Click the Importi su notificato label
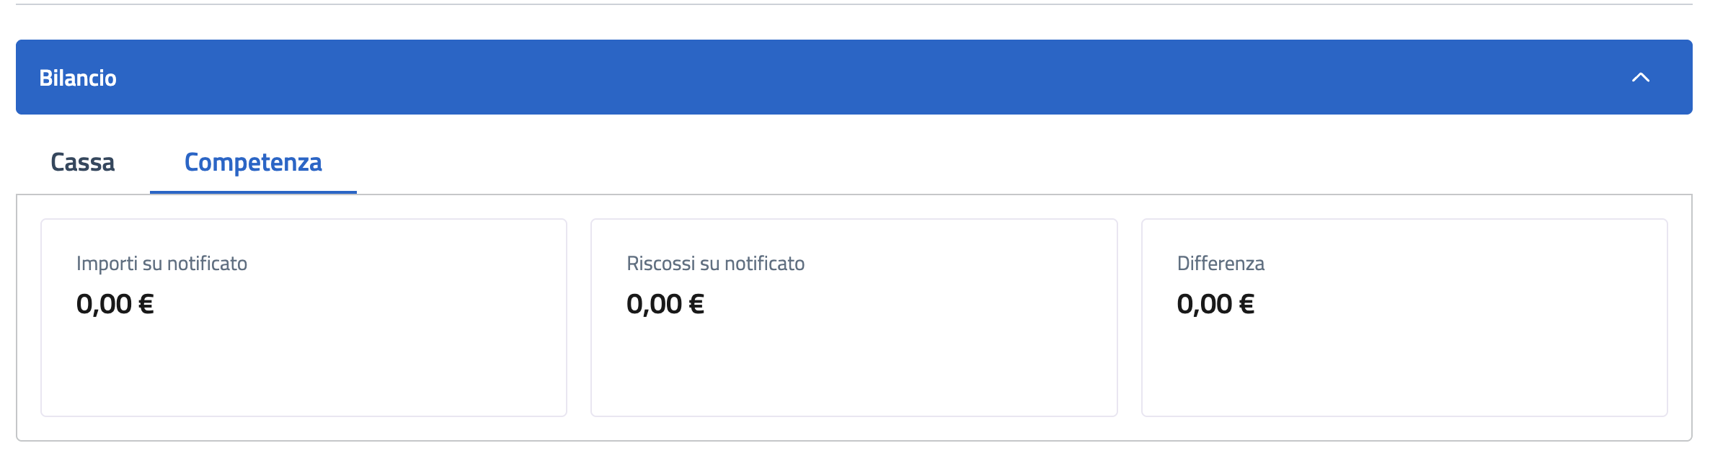This screenshot has width=1710, height=474. [x=161, y=264]
